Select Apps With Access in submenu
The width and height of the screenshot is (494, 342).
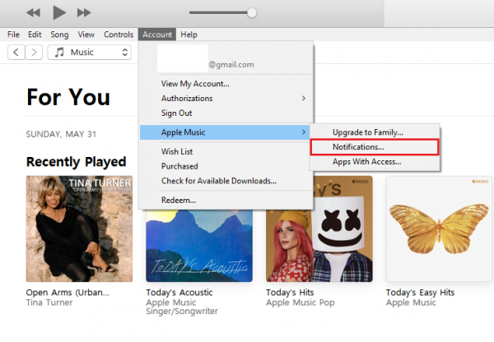point(375,162)
